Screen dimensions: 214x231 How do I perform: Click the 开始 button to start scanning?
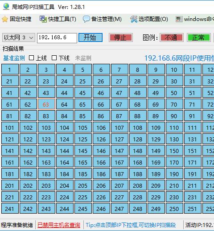pyautogui.click(x=91, y=37)
